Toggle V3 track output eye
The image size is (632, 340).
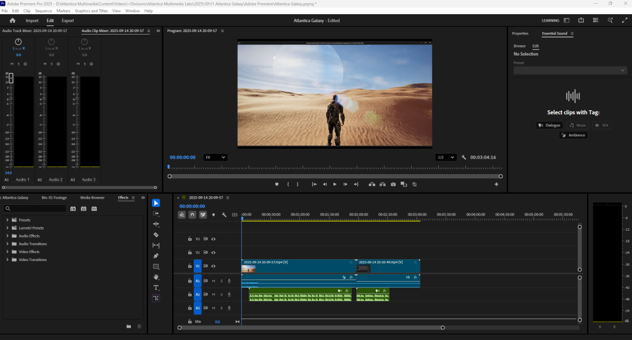tap(213, 239)
